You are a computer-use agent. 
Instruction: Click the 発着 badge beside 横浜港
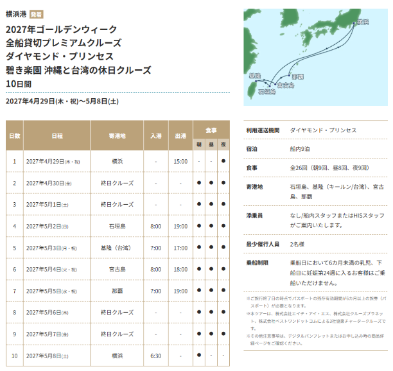pyautogui.click(x=37, y=15)
